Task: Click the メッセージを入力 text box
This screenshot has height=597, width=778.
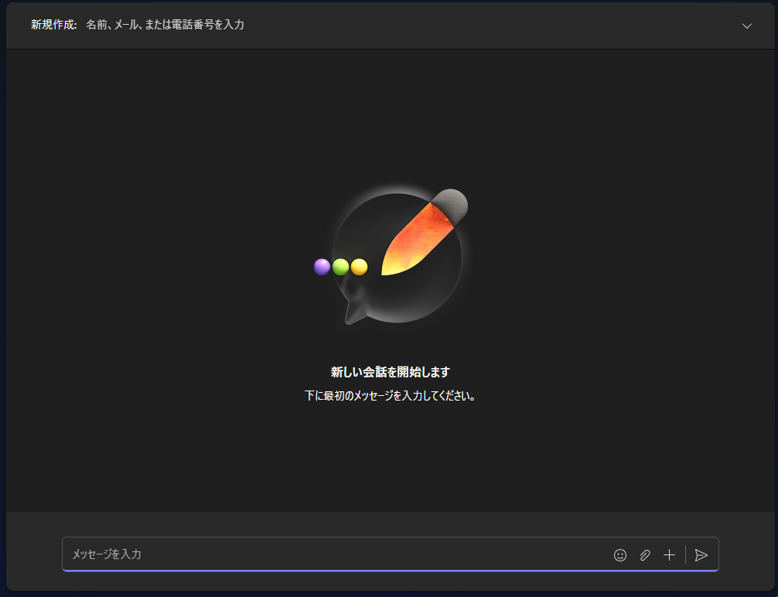Action: 309,554
